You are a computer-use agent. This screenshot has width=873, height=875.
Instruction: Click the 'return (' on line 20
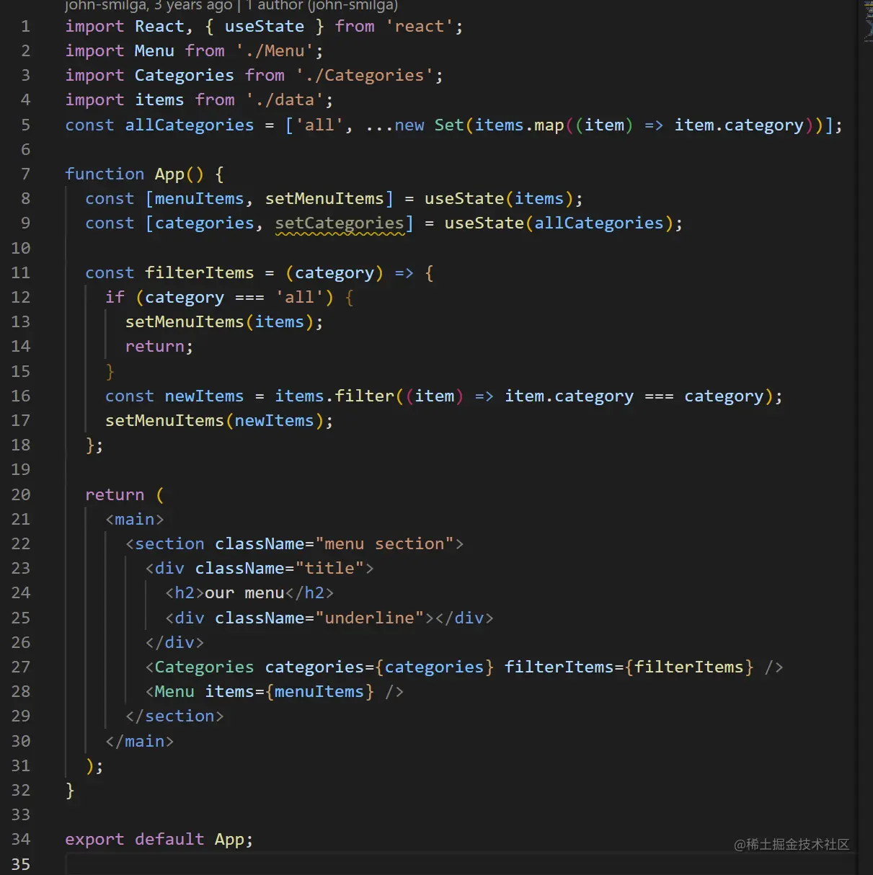(125, 495)
